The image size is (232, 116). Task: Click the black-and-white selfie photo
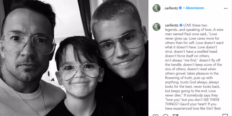coord(74,58)
